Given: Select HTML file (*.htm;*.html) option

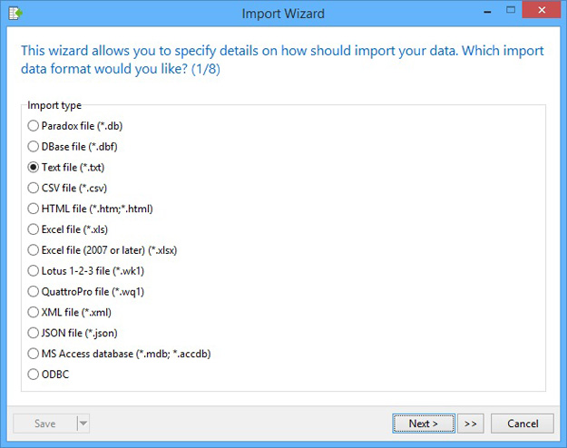Looking at the screenshot, I should pyautogui.click(x=91, y=209).
